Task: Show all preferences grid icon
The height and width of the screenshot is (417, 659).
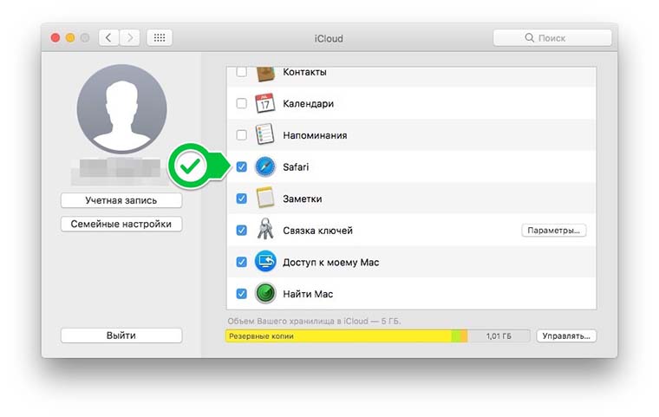Action: (x=160, y=38)
